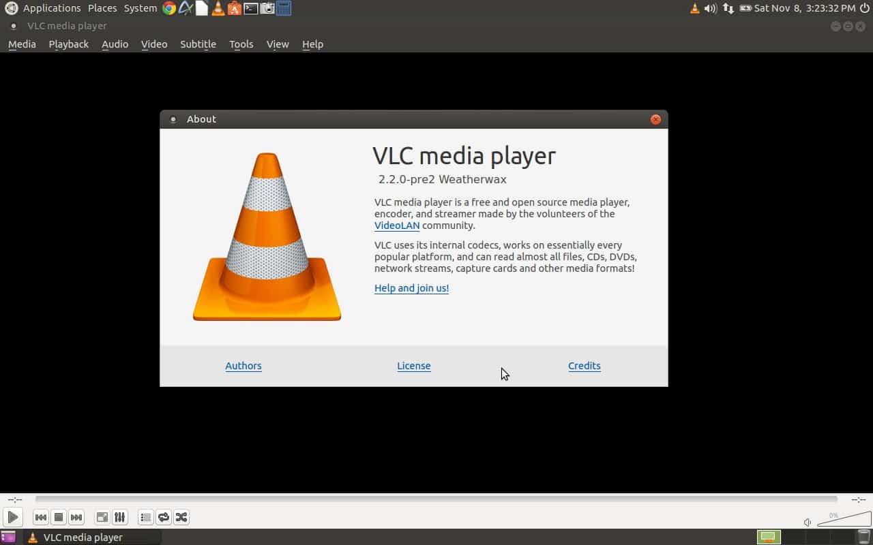Open the Audio menu

(x=115, y=44)
